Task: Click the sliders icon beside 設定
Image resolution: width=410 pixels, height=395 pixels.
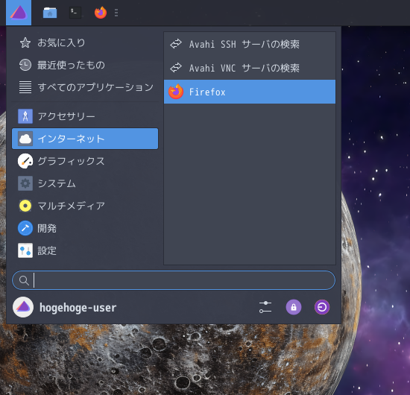Action: 25,250
